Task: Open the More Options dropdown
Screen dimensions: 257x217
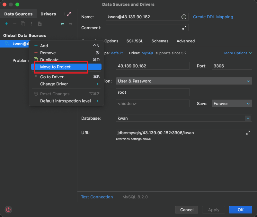Action: 238,53
